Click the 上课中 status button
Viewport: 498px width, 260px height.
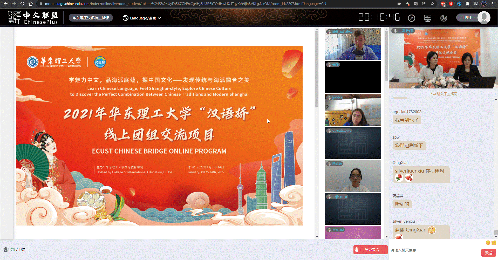[467, 18]
